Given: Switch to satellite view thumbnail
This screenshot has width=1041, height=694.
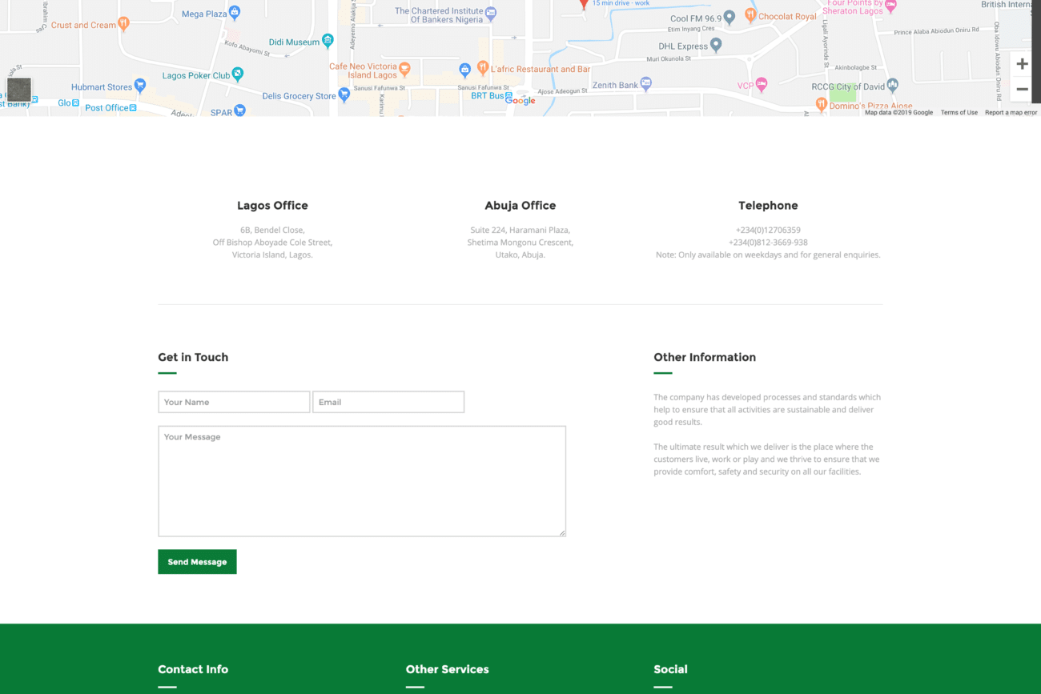Looking at the screenshot, I should [19, 90].
